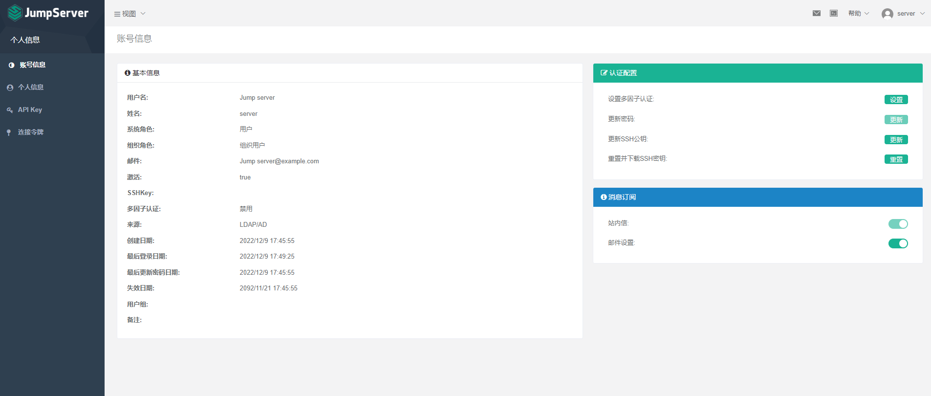Click the 多因子认证 value 禁用

[x=246, y=209]
